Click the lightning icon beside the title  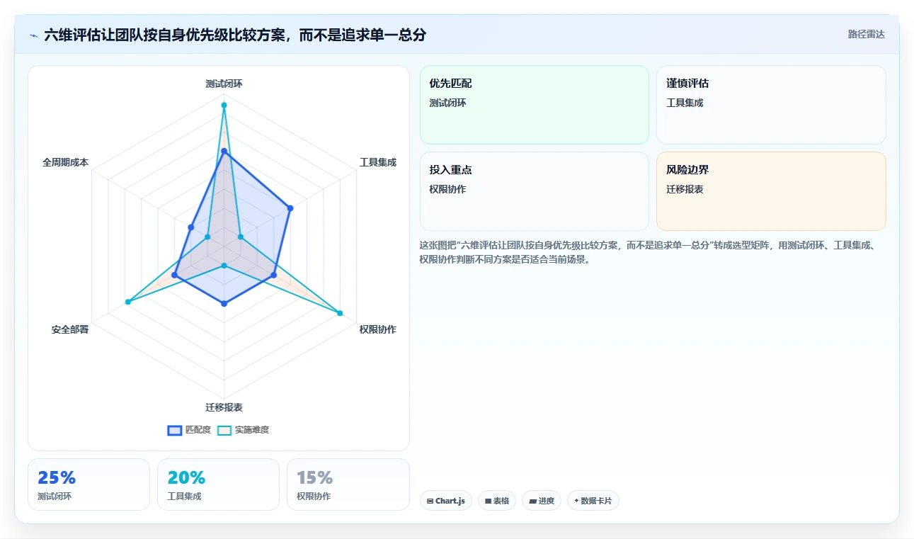(x=34, y=35)
